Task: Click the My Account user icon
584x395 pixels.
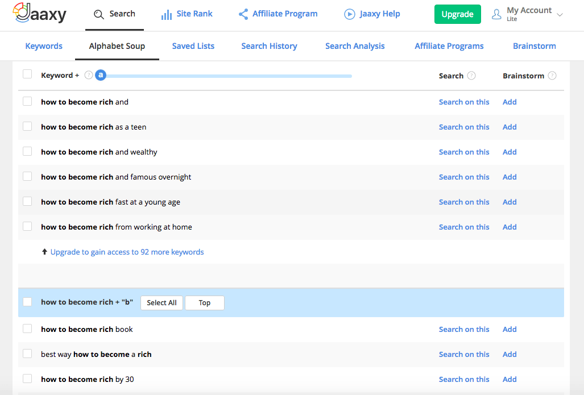Action: click(x=496, y=15)
